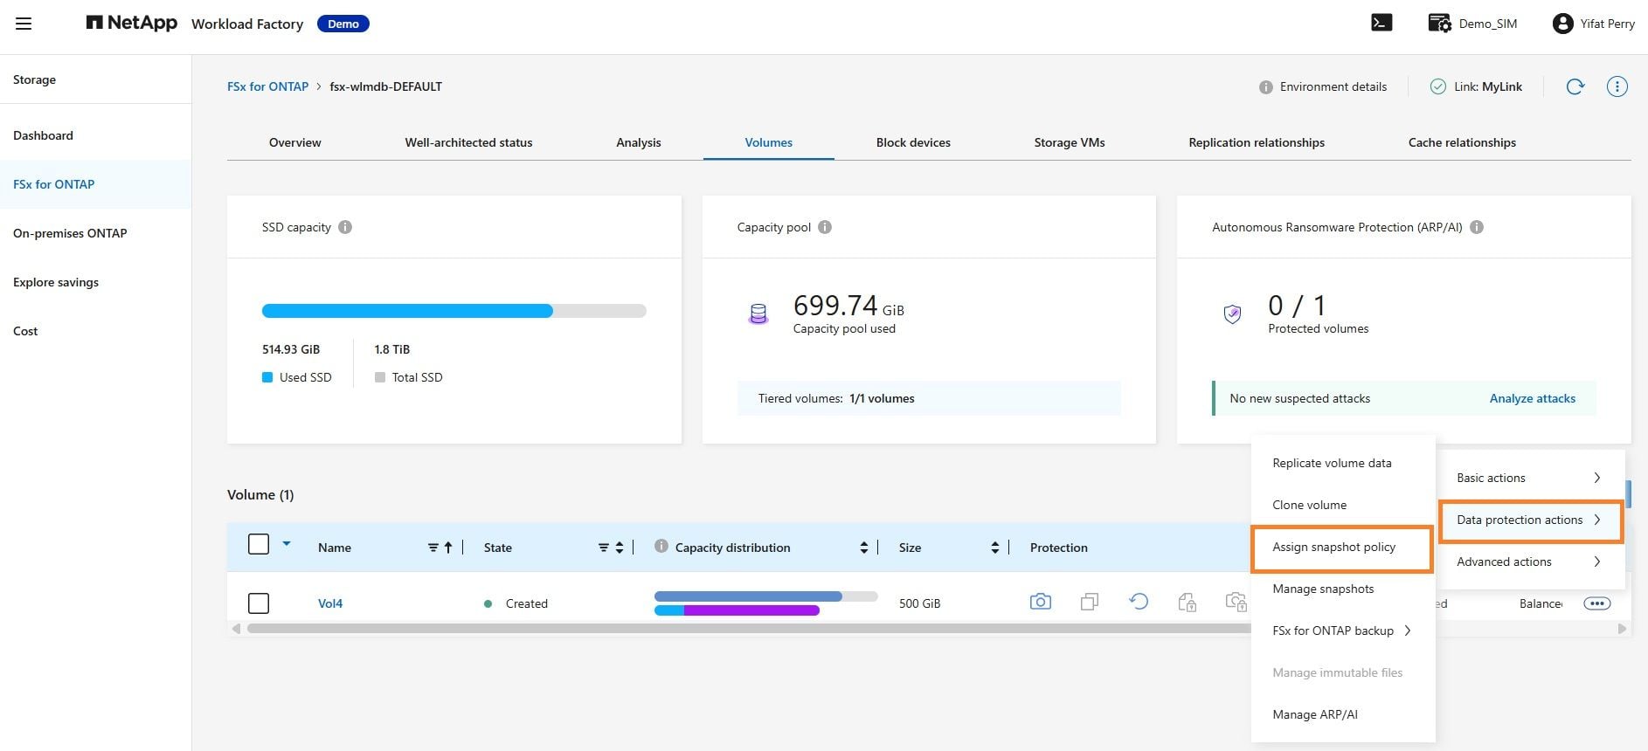Image resolution: width=1648 pixels, height=751 pixels.
Task: Open the dropdown arrow beside header checkbox
Action: pyautogui.click(x=286, y=543)
